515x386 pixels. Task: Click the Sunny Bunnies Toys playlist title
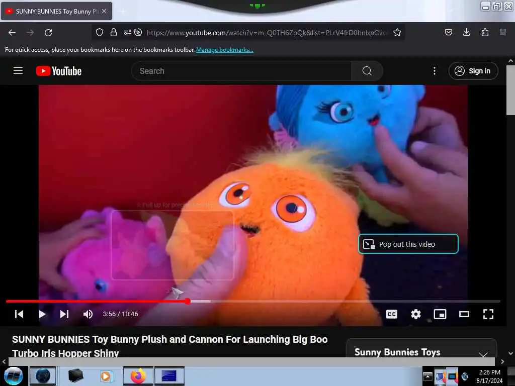397,352
